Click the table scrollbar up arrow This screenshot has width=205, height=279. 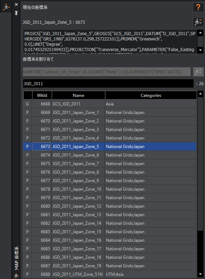(200, 94)
